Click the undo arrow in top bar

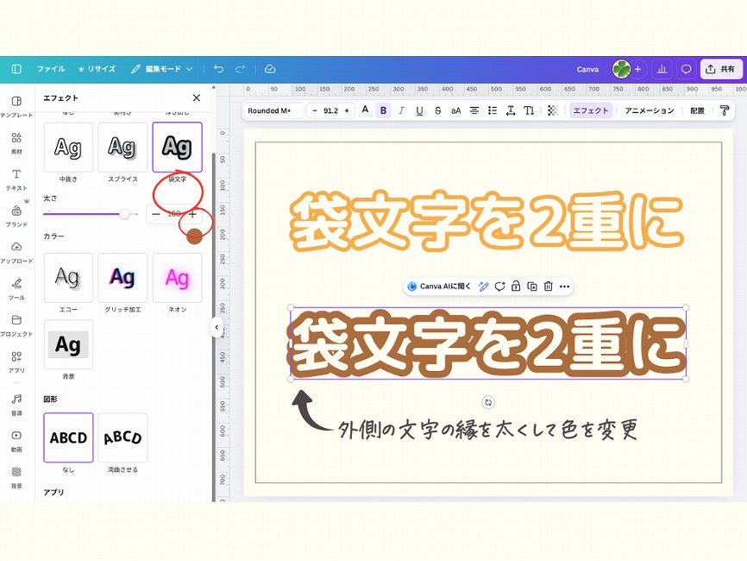tap(219, 69)
